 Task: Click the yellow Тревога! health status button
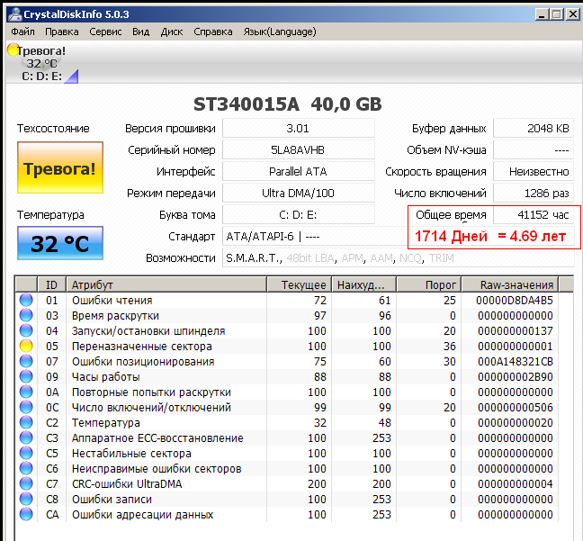(60, 167)
